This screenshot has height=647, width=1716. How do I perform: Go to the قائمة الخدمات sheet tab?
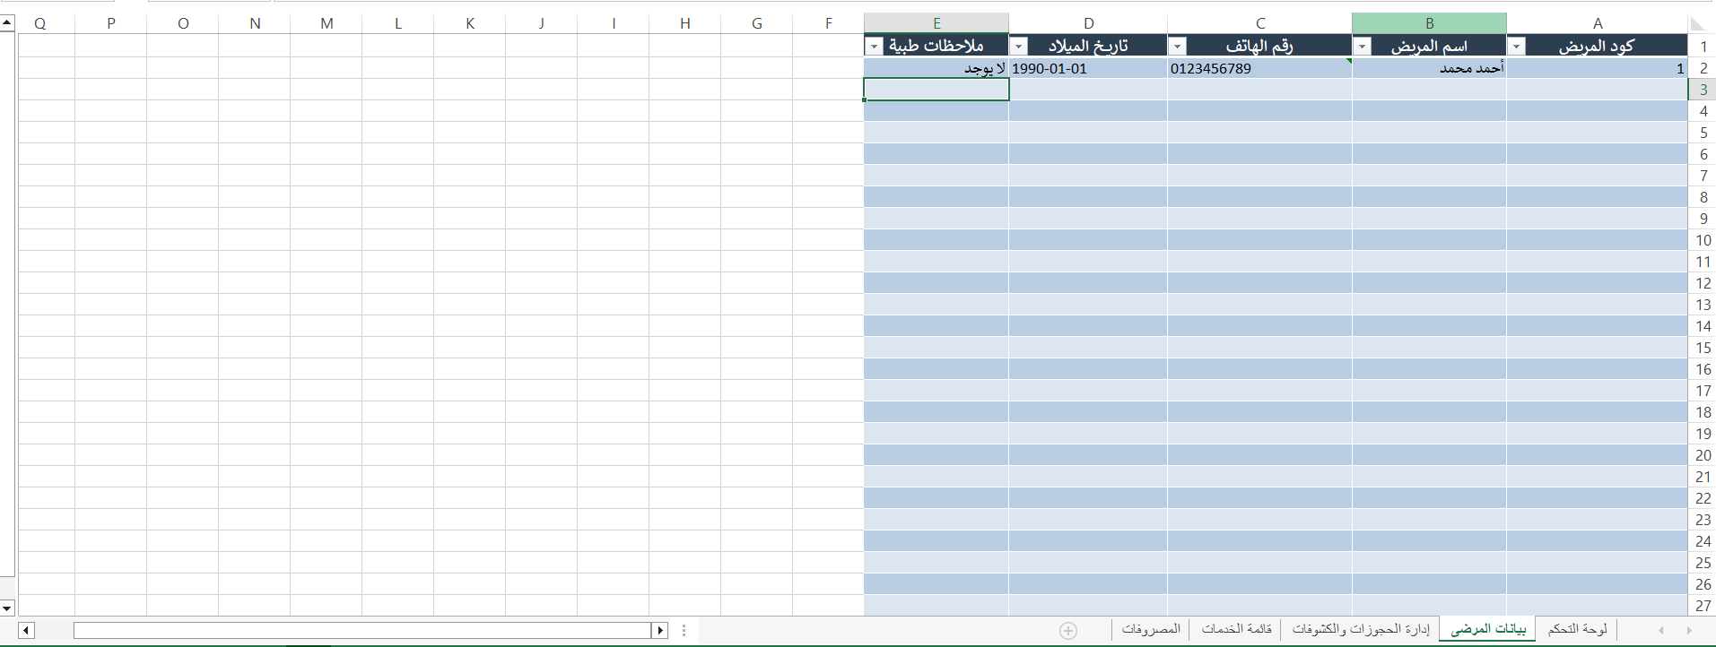[1236, 629]
